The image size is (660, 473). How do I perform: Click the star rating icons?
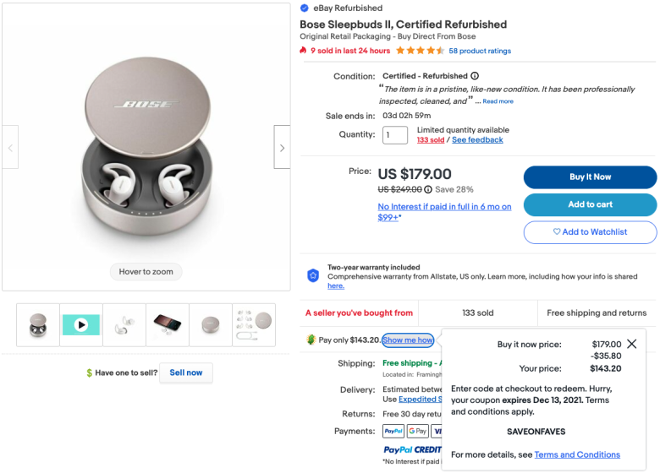coord(420,51)
